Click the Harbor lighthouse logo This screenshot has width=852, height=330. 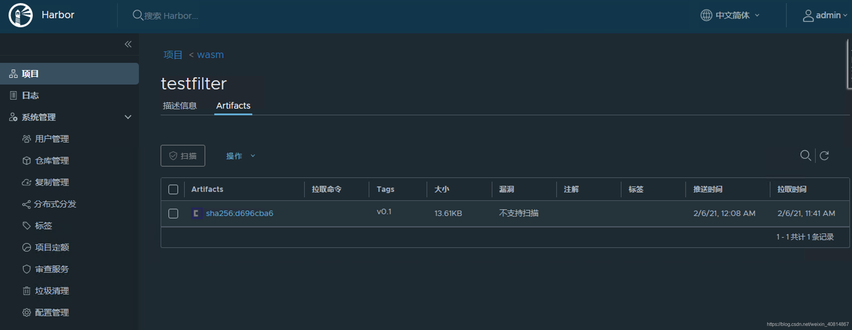pos(21,15)
